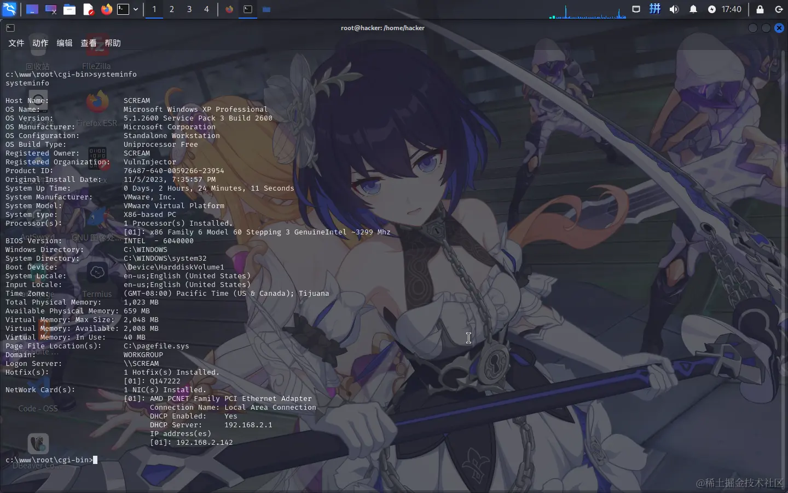This screenshot has width=788, height=493.
Task: Open the clock showing 17:40
Action: tap(732, 9)
